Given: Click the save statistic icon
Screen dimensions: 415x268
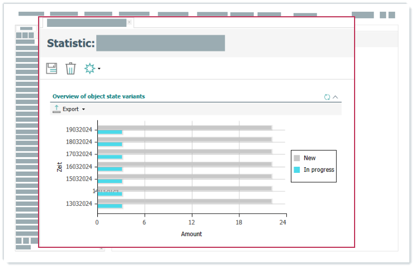Looking at the screenshot, I should click(x=51, y=68).
